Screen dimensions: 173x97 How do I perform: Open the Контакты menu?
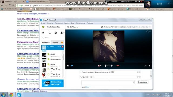click(x=50, y=23)
